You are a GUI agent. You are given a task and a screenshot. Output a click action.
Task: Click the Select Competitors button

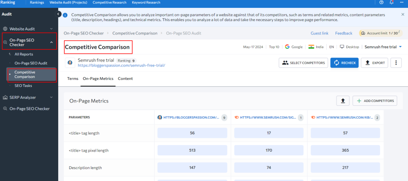(303, 62)
